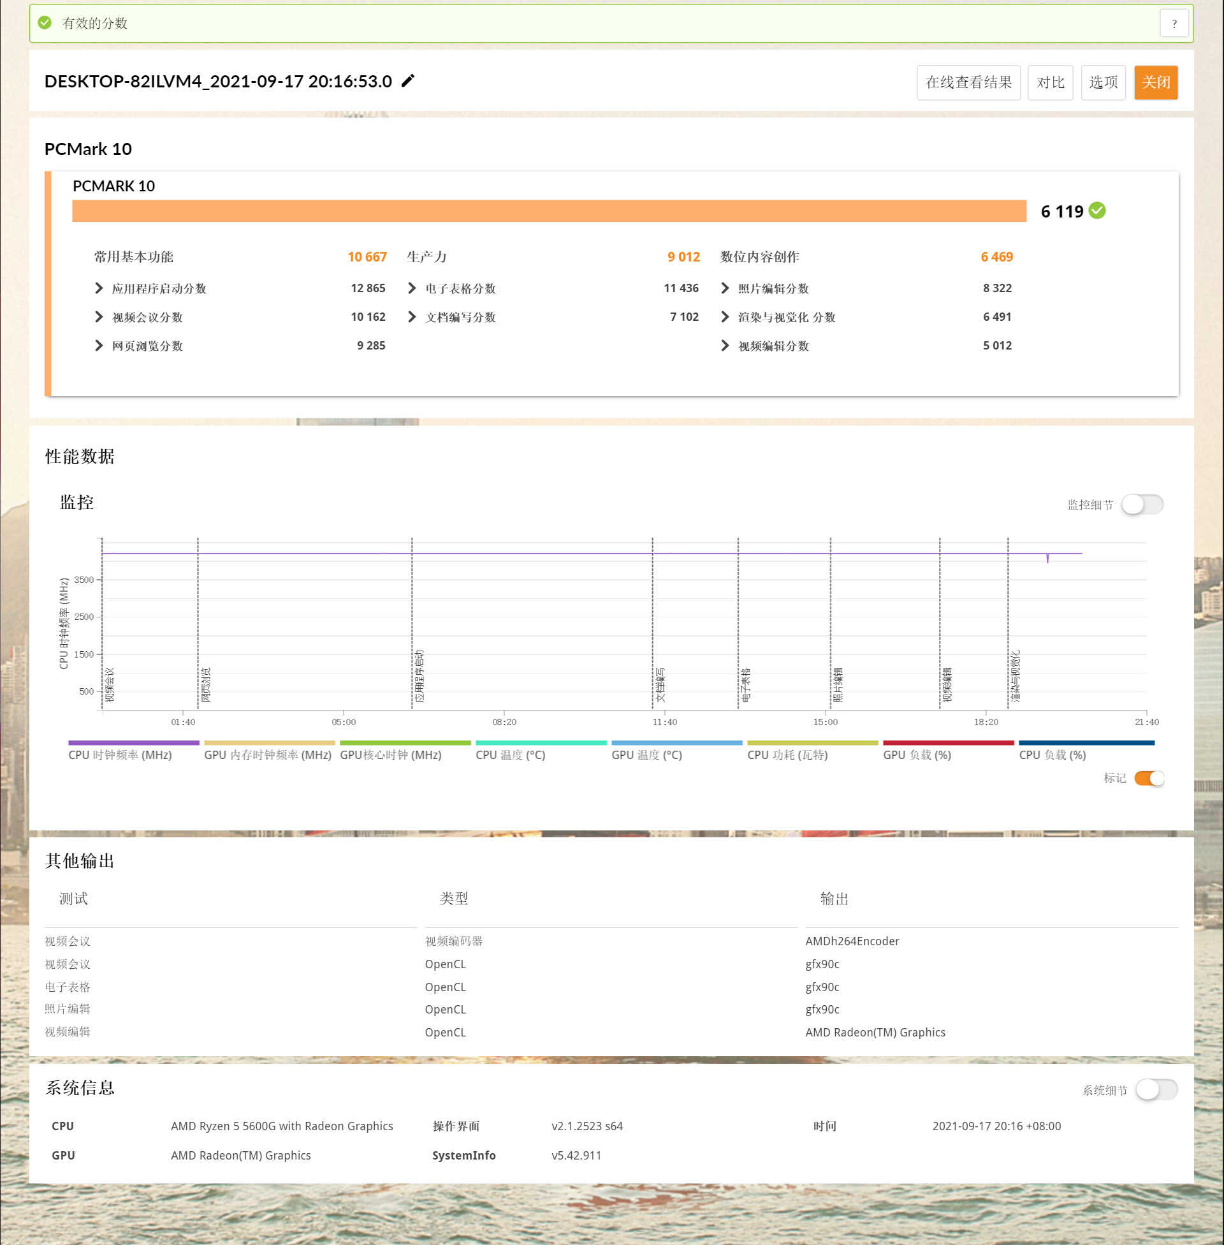This screenshot has width=1224, height=1245.
Task: Expand 照片编辑分数 row
Action: 724,288
